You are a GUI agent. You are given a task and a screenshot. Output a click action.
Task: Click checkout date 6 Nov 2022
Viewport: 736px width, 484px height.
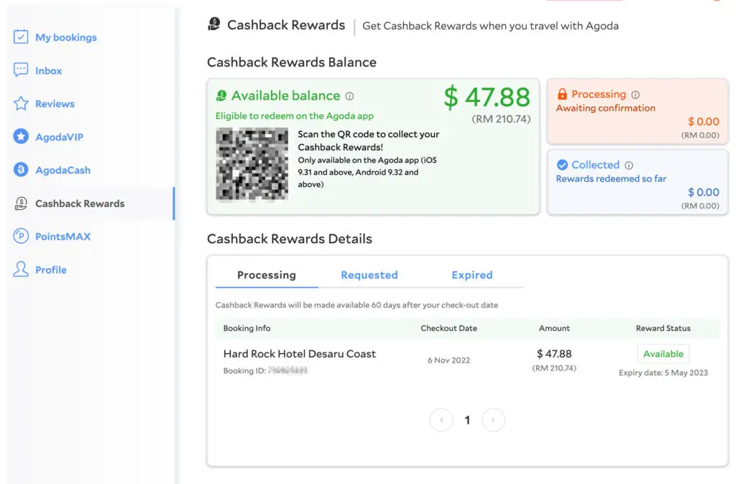(x=448, y=360)
